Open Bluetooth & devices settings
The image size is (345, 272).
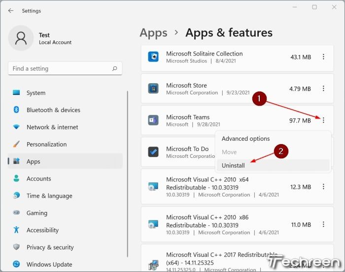pos(65,110)
